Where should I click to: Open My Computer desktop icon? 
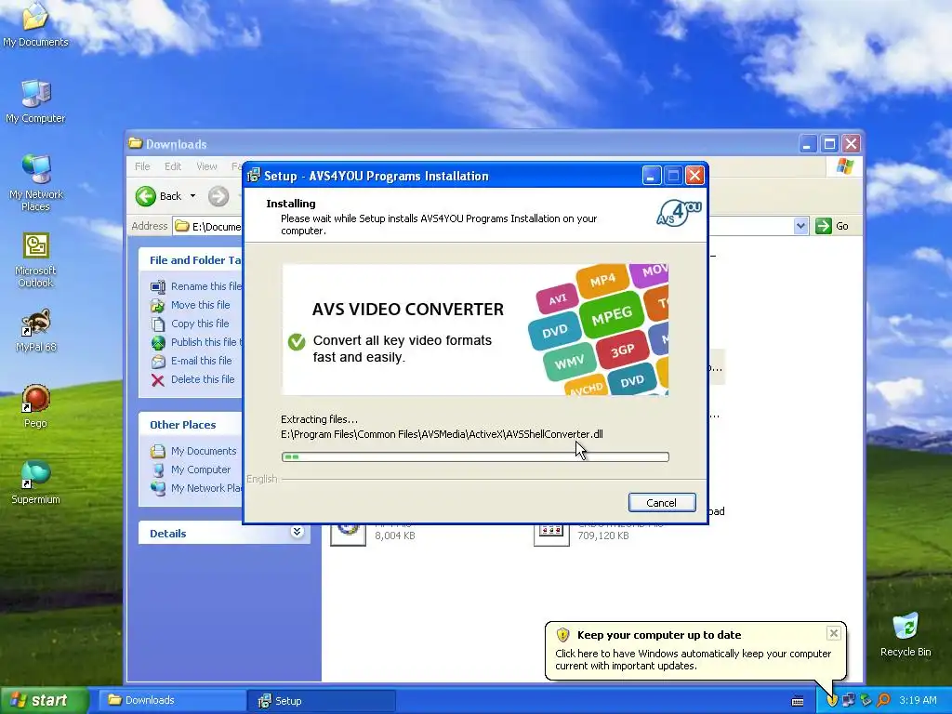pos(35,102)
